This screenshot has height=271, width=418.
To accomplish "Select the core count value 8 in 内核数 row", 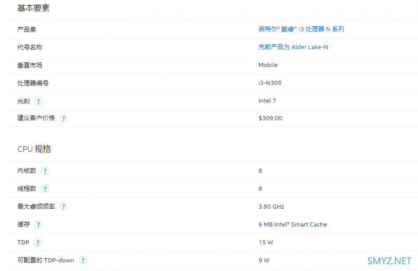I will pyautogui.click(x=260, y=171).
